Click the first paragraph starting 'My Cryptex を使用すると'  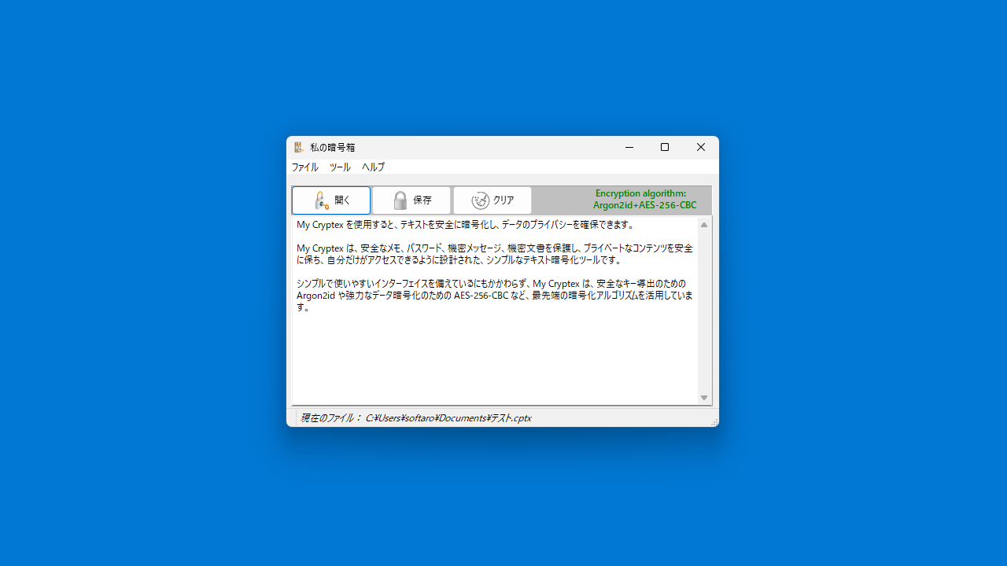465,225
